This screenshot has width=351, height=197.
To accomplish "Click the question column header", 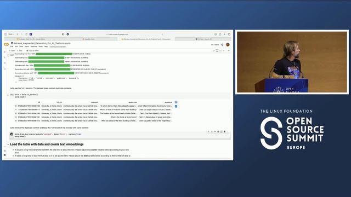I will coord(133,102).
